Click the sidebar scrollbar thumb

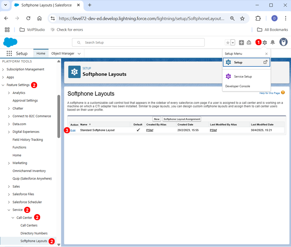pyautogui.click(x=59, y=116)
